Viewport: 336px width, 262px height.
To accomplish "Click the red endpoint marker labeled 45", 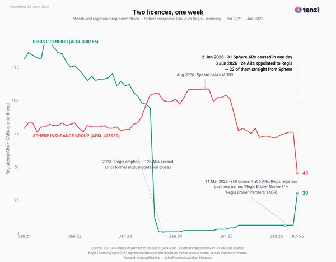I will tap(297, 173).
